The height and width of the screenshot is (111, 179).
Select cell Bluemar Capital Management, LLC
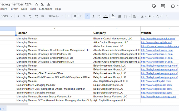pos(117,39)
